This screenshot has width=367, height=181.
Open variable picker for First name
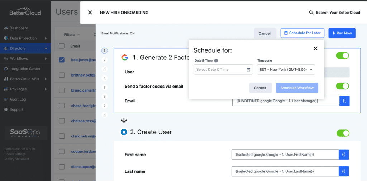pos(344,155)
